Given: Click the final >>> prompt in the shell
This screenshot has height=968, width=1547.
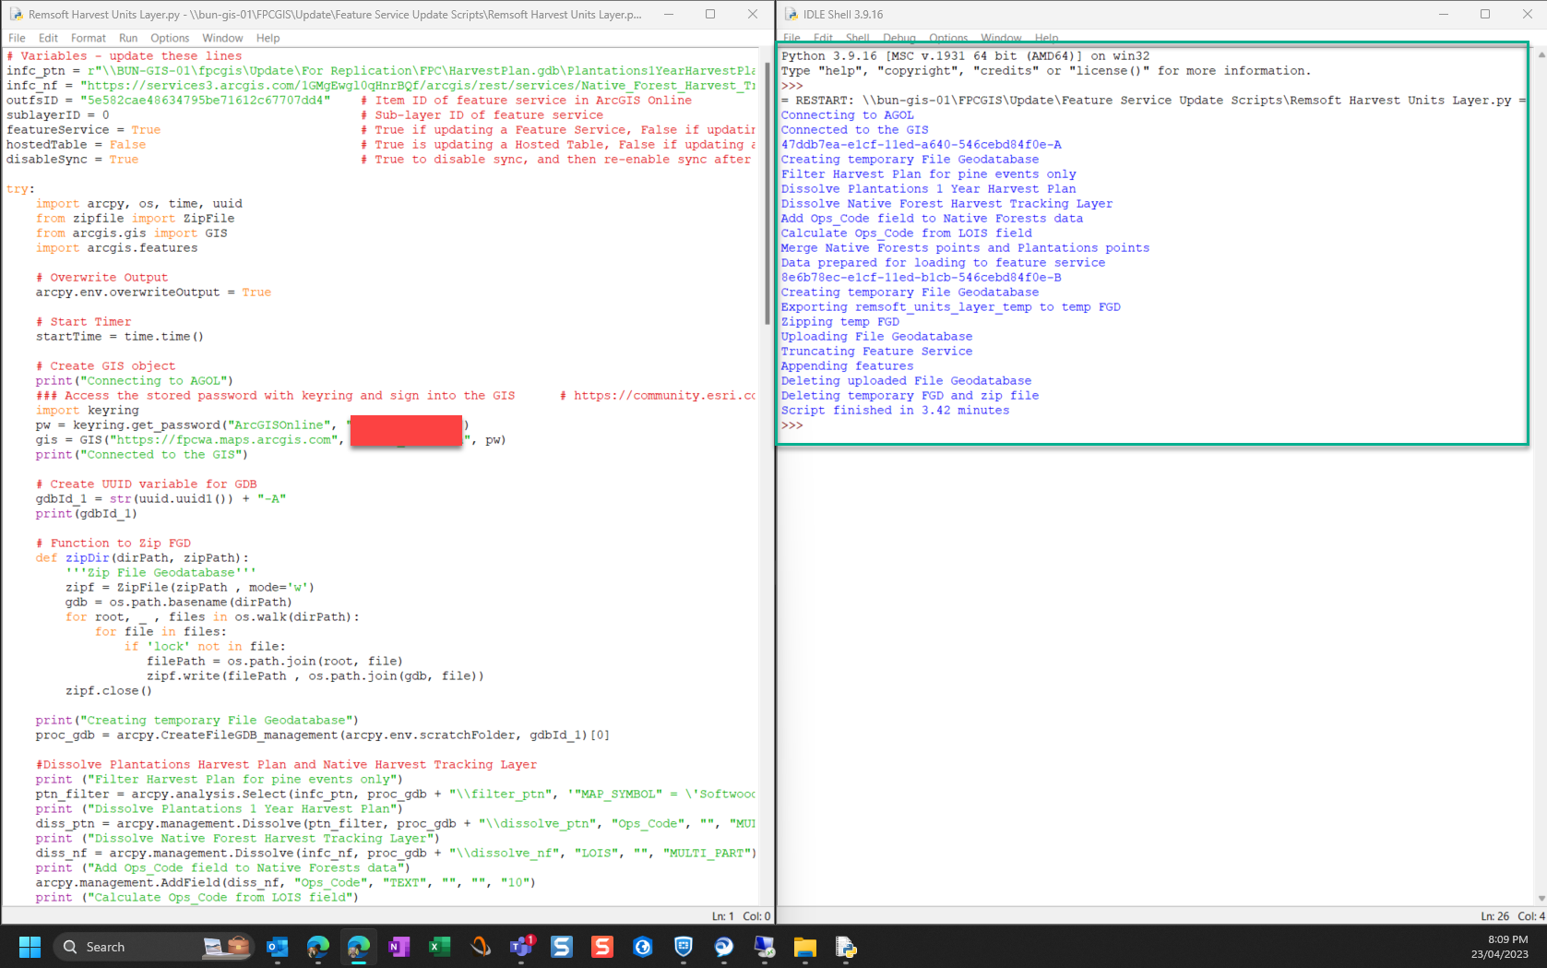Looking at the screenshot, I should tap(791, 425).
